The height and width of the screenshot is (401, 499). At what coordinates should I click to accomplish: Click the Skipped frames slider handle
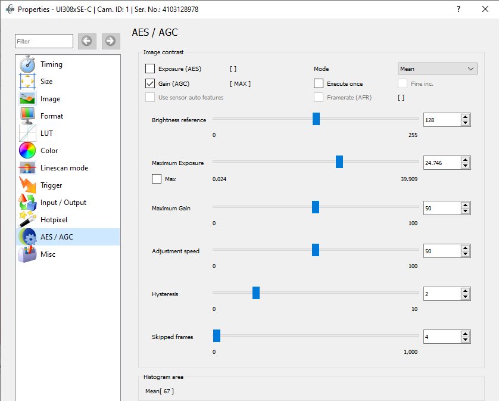pos(217,335)
